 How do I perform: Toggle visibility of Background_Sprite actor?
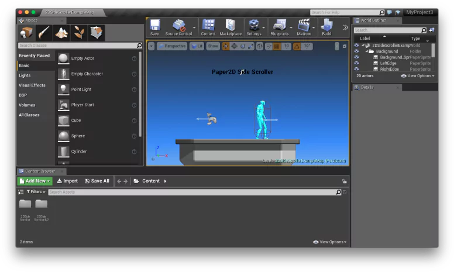click(x=356, y=57)
